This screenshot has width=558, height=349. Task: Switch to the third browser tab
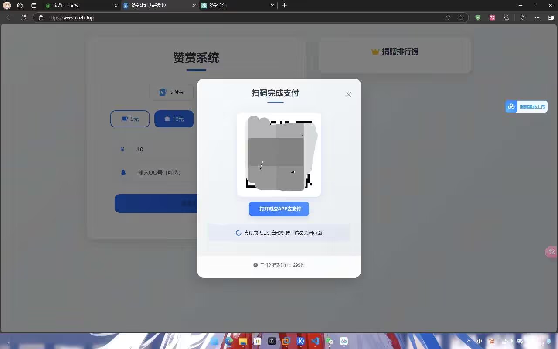point(238,6)
